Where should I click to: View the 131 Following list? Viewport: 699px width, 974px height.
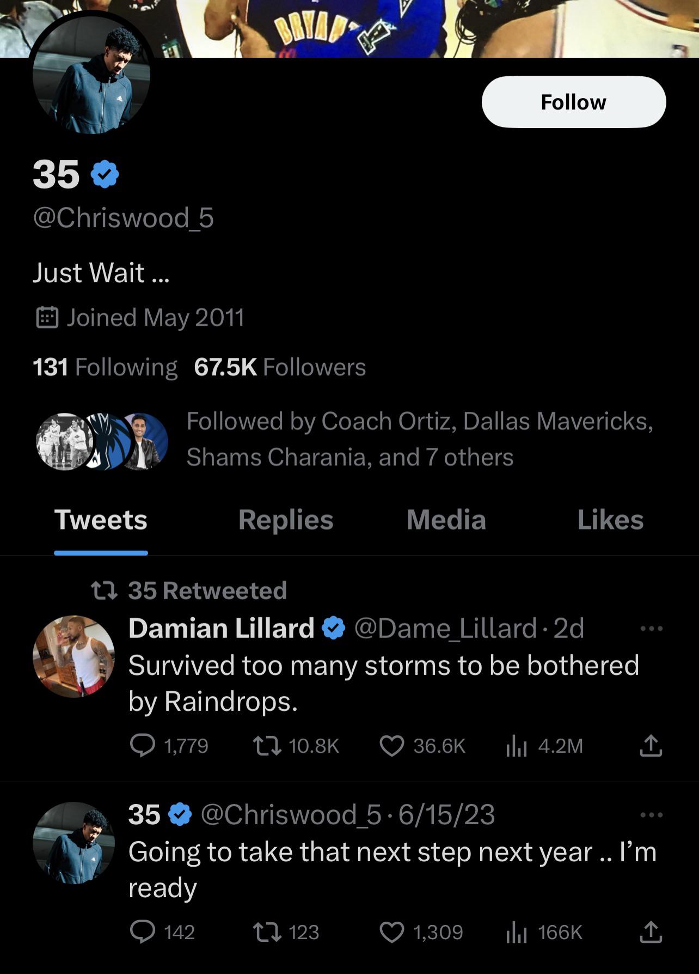[x=105, y=367]
